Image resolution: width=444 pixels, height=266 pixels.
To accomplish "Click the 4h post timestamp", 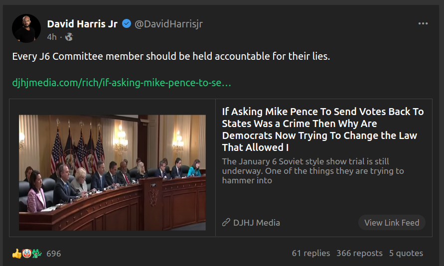I will click(52, 37).
